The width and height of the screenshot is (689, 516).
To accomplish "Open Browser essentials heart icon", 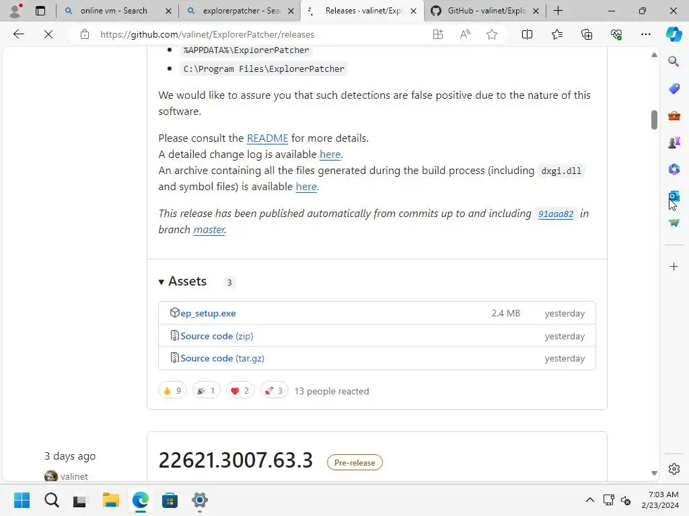I will point(616,34).
